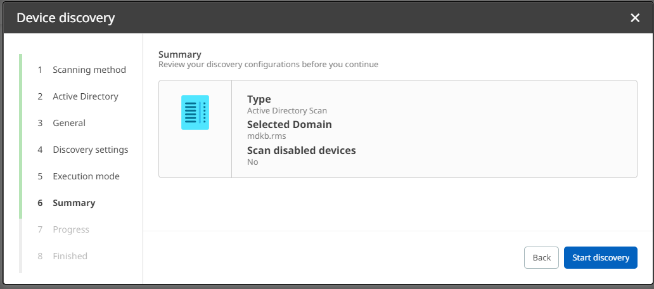The height and width of the screenshot is (289, 654).
Task: Click the green wizard progress bar
Action: click(x=20, y=136)
